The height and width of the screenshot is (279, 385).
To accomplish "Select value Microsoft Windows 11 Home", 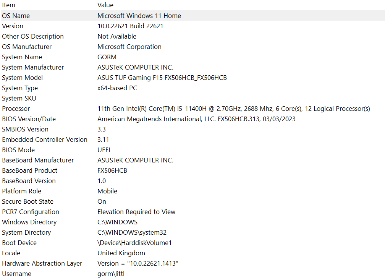I will click(x=139, y=16).
